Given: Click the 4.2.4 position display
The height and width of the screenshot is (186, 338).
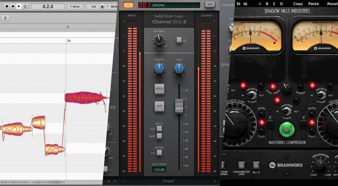Looking at the screenshot, I should [x=48, y=6].
